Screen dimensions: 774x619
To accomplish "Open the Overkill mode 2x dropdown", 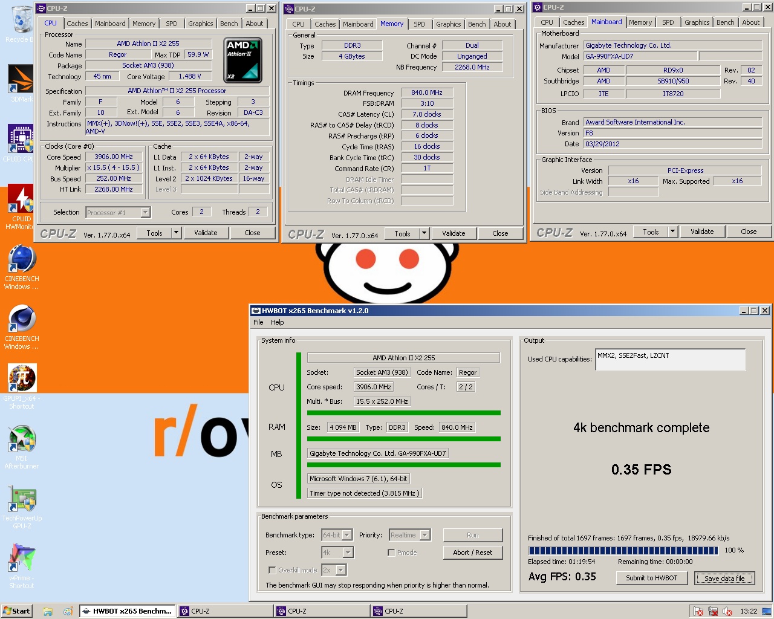I will pyautogui.click(x=341, y=570).
